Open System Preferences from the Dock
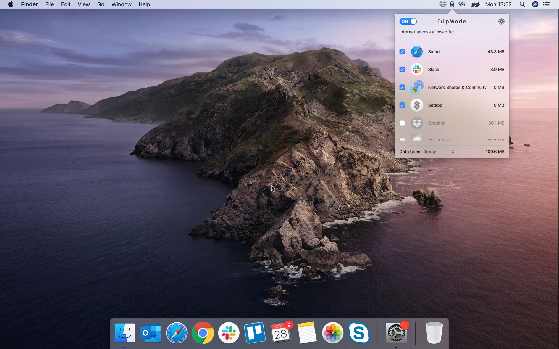This screenshot has width=559, height=349. click(397, 333)
